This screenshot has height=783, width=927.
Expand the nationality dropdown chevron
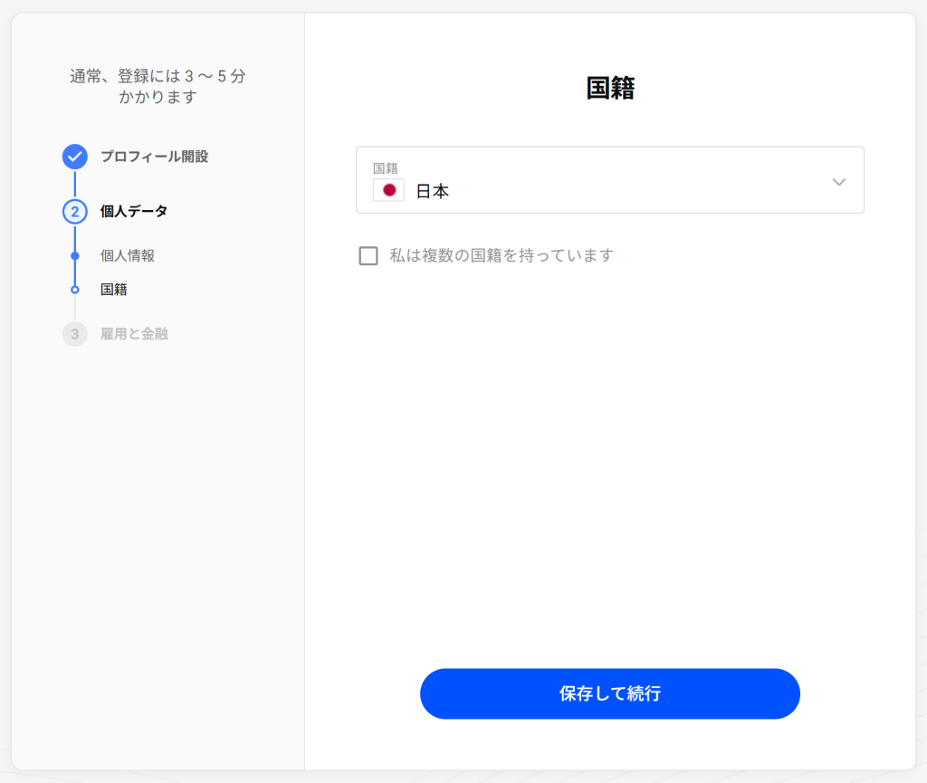pos(839,181)
